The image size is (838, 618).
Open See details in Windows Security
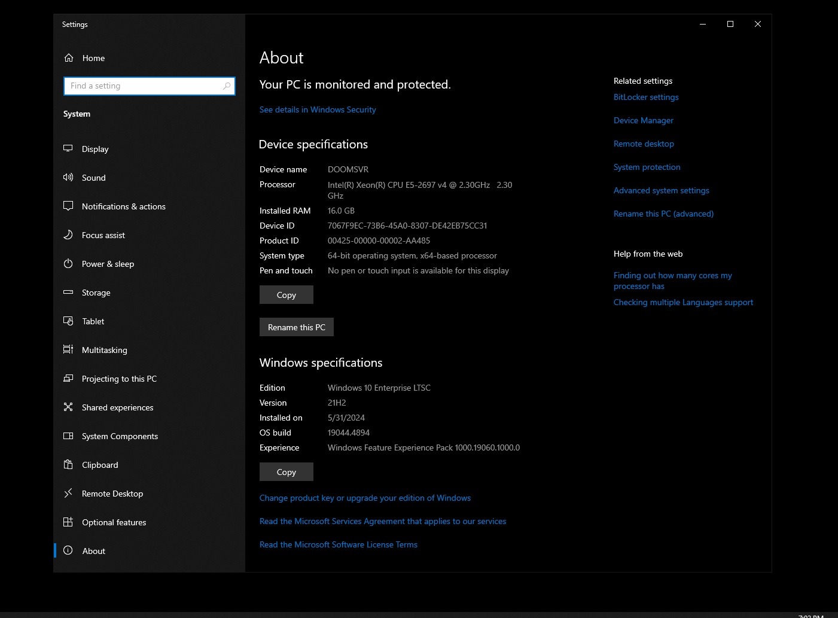pyautogui.click(x=318, y=109)
